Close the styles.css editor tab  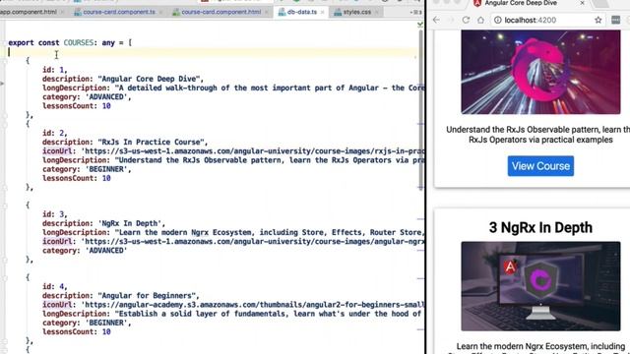(x=376, y=12)
